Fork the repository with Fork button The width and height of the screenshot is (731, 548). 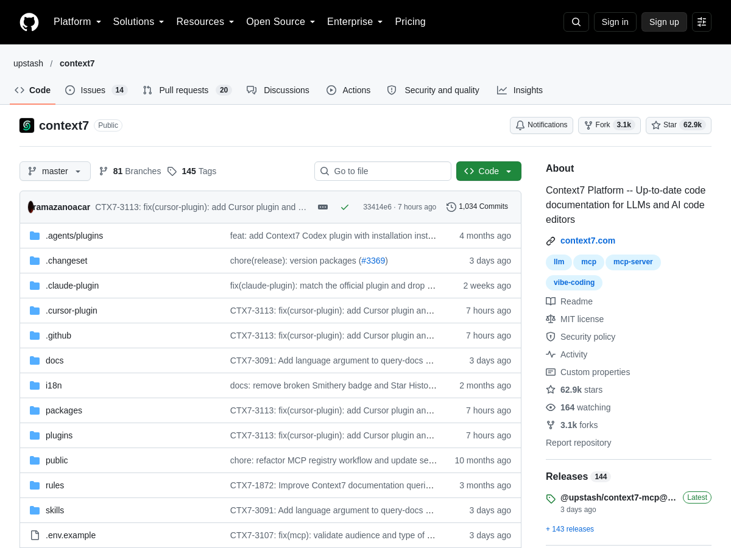pos(609,125)
